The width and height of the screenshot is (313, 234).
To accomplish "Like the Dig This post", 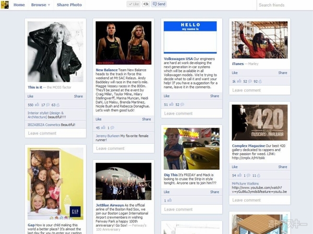I will 166,192.
